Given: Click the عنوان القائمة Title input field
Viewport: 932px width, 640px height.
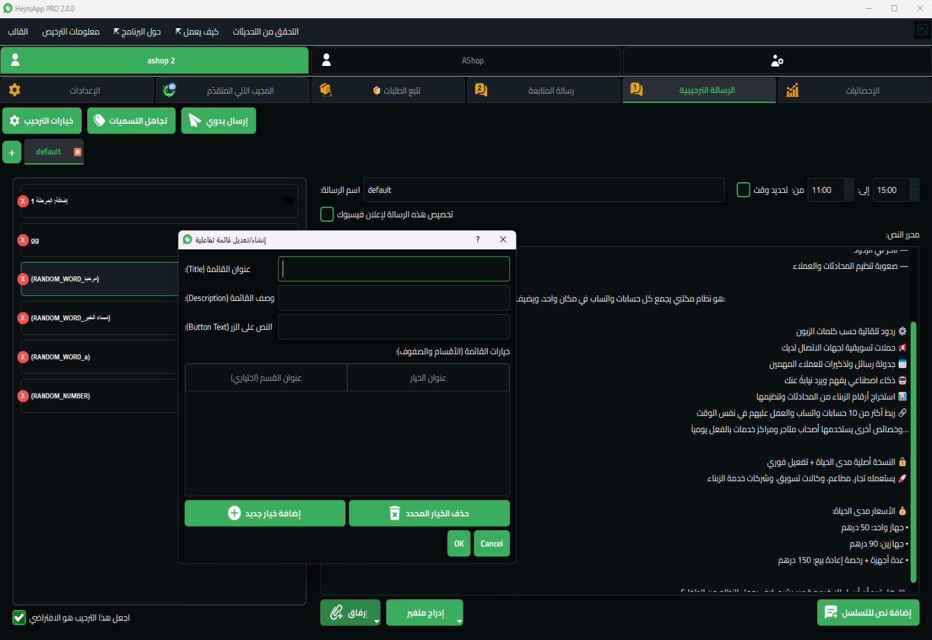Looking at the screenshot, I should (394, 268).
